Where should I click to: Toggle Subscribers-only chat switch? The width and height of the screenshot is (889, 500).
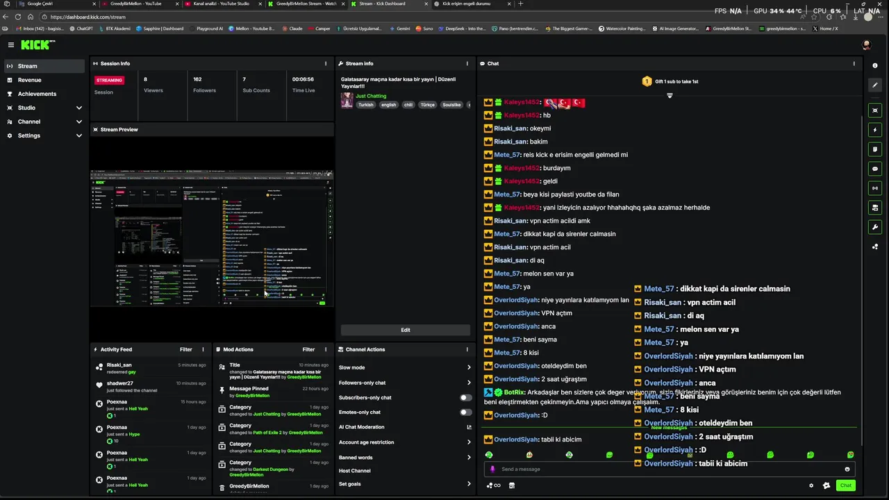pos(466,398)
